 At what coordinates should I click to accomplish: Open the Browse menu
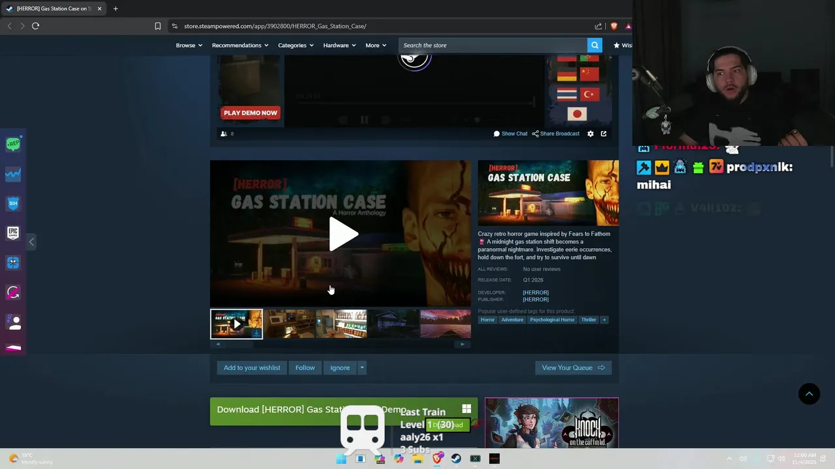[189, 45]
